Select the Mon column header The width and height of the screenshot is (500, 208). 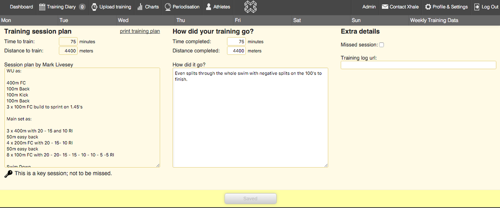tap(6, 20)
